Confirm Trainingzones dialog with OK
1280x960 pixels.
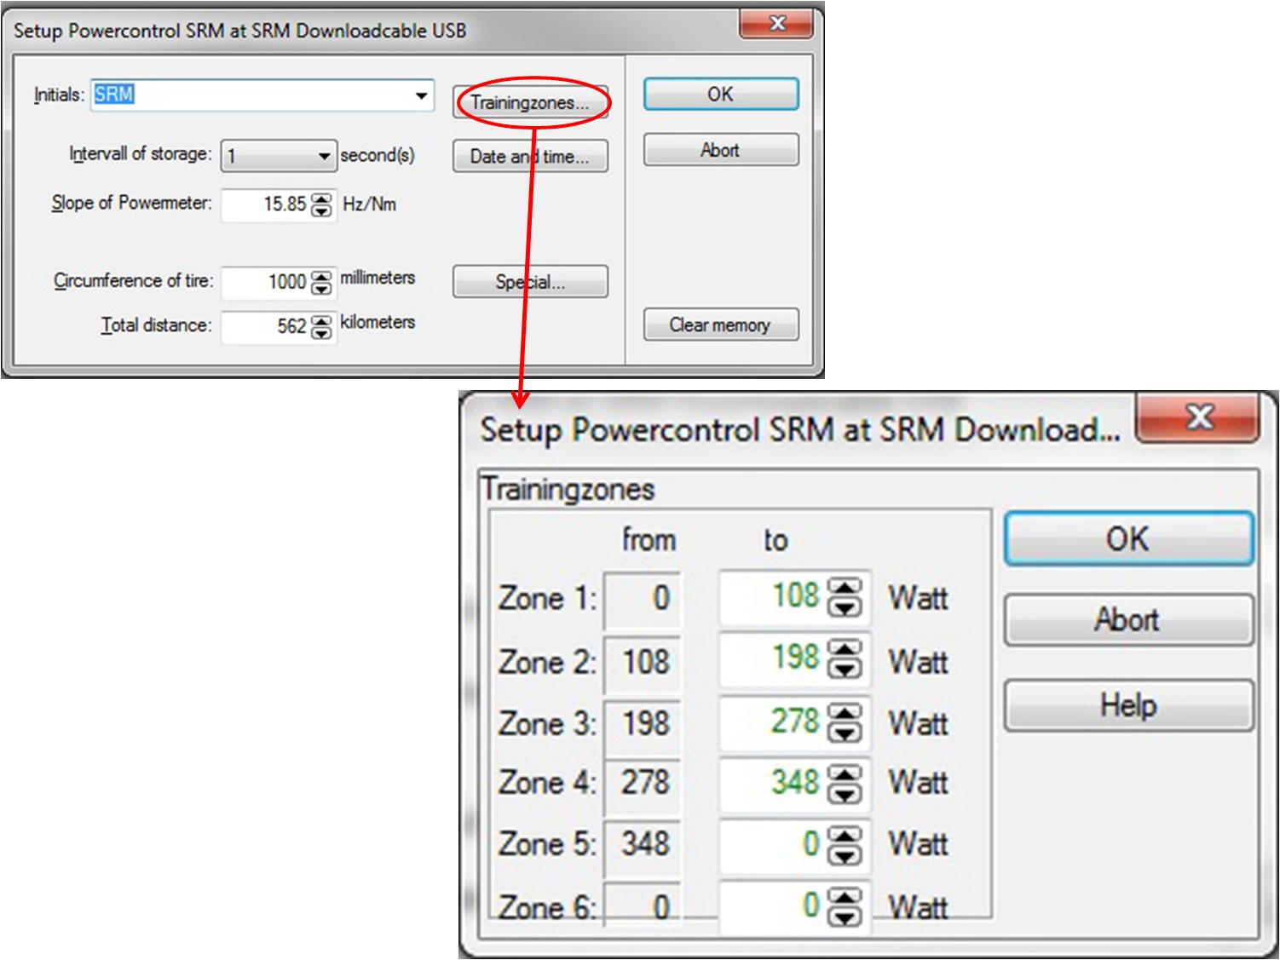tap(1128, 538)
